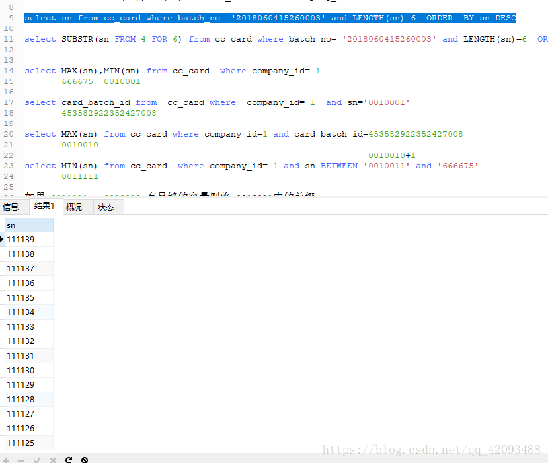Click BETWEEN keyword on line 23
Viewport: 548px width, 463px height.
(339, 166)
